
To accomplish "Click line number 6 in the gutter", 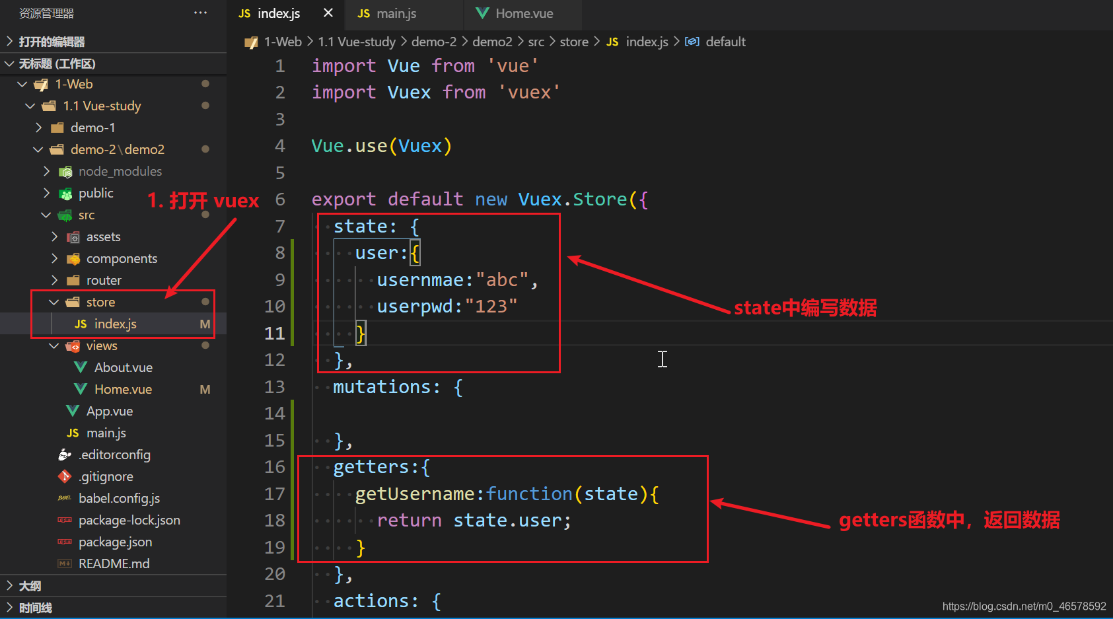I will point(280,200).
